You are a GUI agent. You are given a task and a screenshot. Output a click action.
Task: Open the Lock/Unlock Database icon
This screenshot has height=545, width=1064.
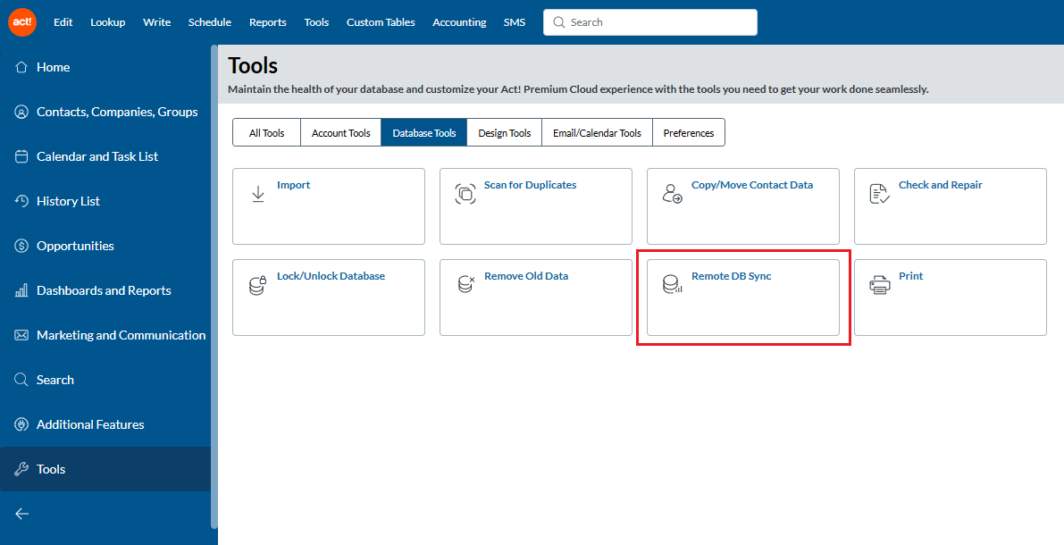coord(257,286)
